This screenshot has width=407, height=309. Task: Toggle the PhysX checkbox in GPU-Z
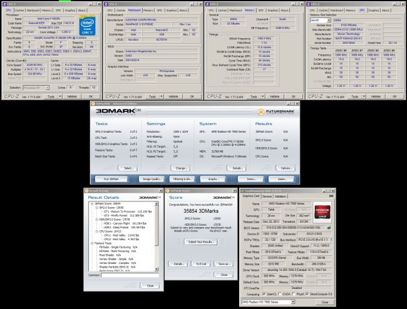(x=294, y=294)
